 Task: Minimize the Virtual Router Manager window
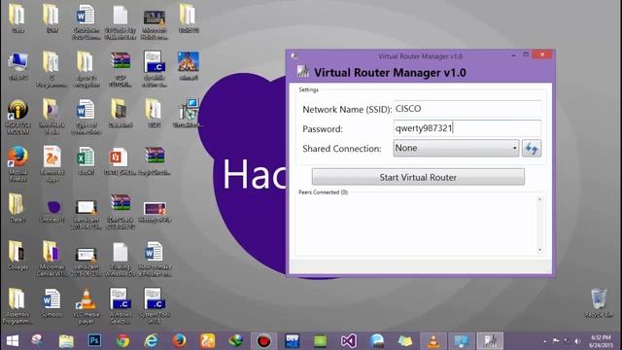point(514,55)
